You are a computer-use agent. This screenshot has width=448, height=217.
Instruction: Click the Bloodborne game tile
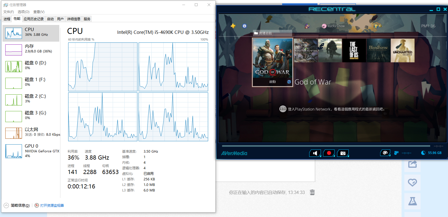click(378, 50)
